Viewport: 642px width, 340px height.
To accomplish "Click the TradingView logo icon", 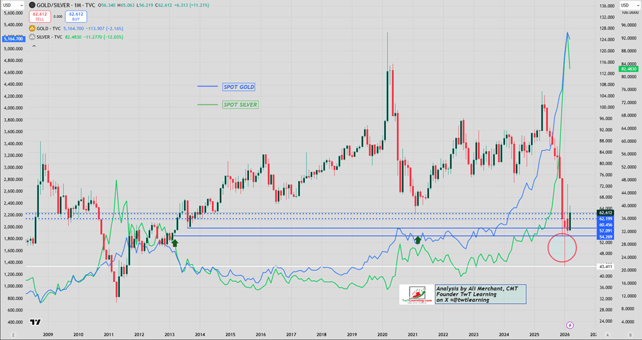I will pos(36,322).
